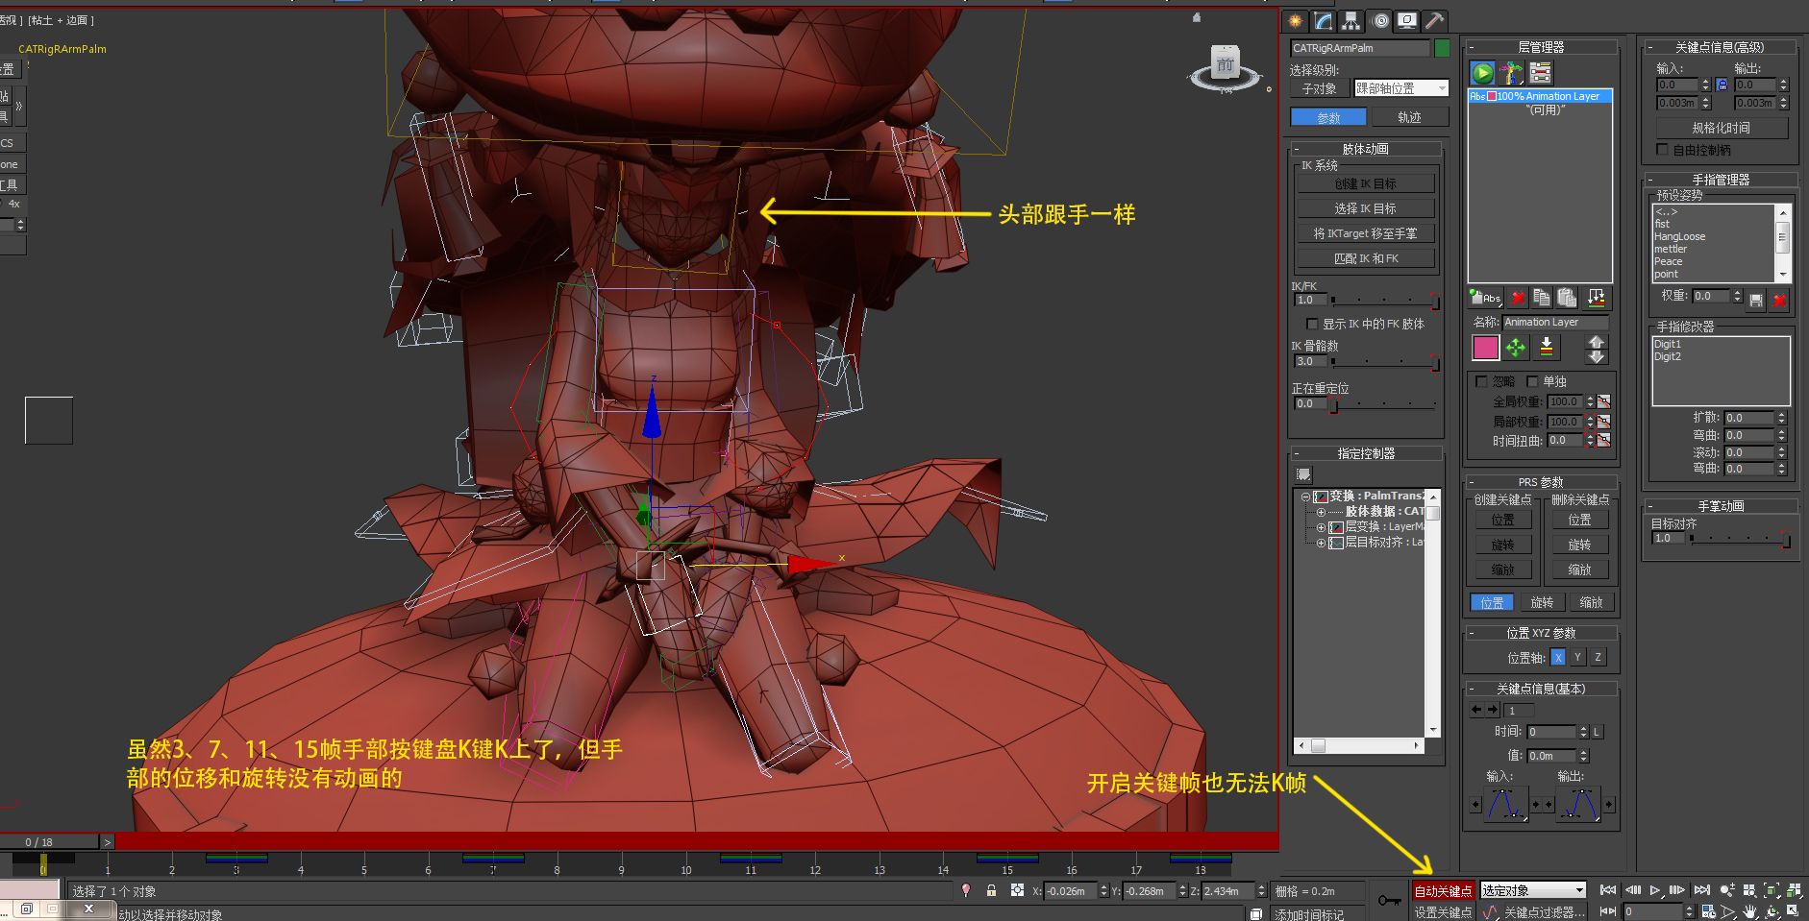Switch to the 轨迹 tab
The width and height of the screenshot is (1809, 921).
(1409, 117)
